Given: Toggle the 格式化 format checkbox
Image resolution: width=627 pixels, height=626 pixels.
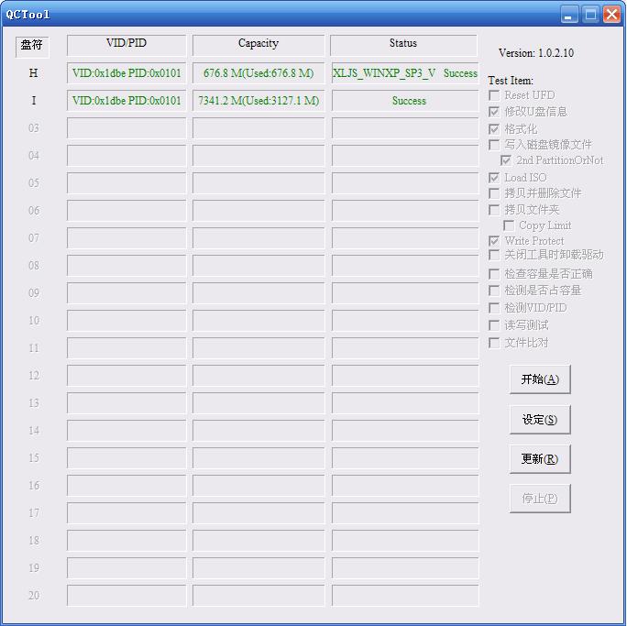Looking at the screenshot, I should [x=494, y=129].
